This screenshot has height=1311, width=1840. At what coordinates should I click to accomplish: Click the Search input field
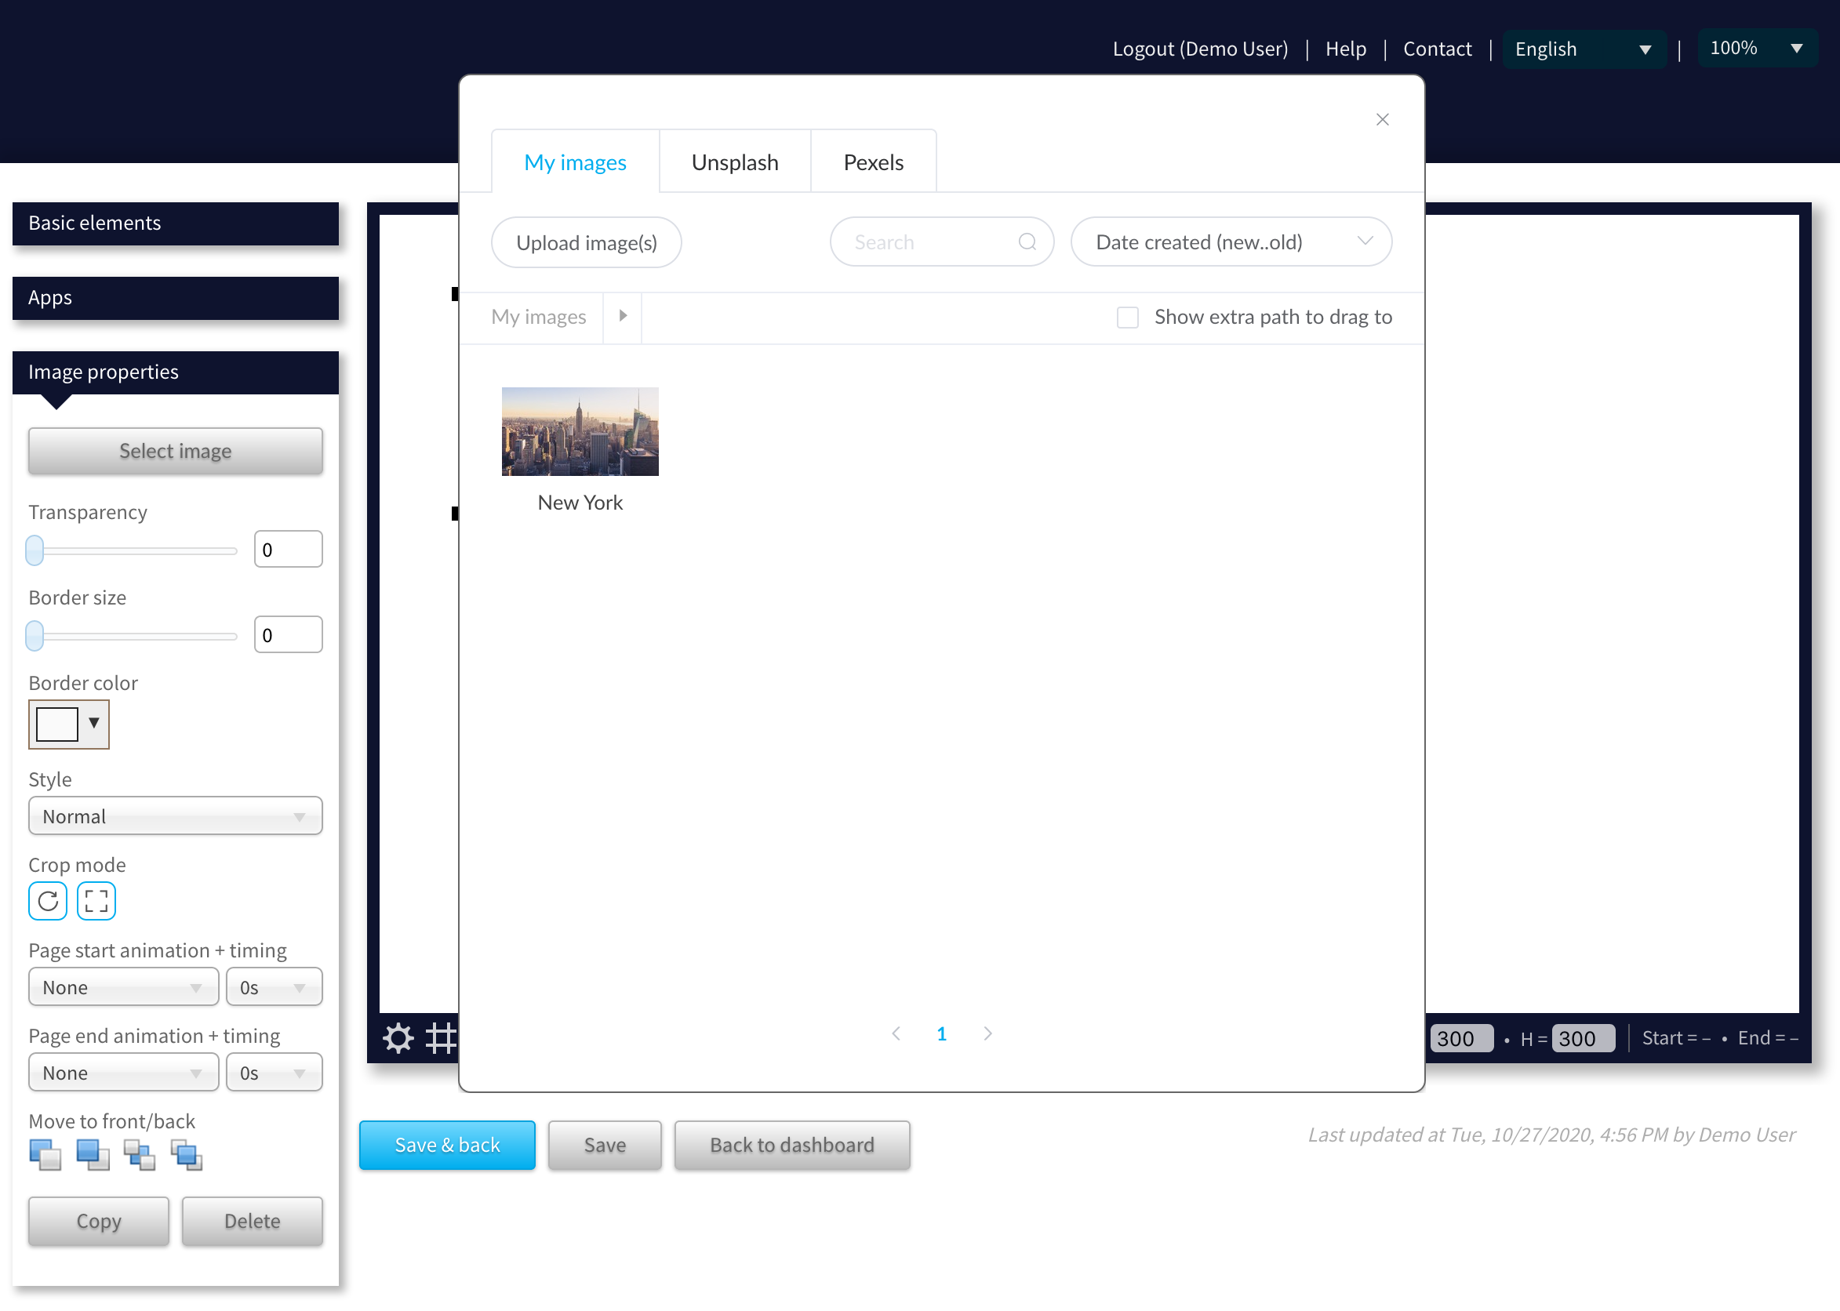point(940,241)
